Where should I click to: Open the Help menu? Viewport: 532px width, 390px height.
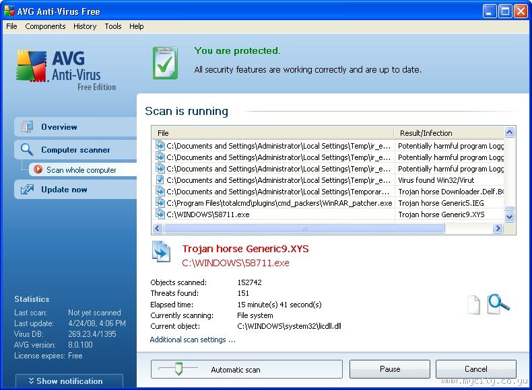click(137, 26)
